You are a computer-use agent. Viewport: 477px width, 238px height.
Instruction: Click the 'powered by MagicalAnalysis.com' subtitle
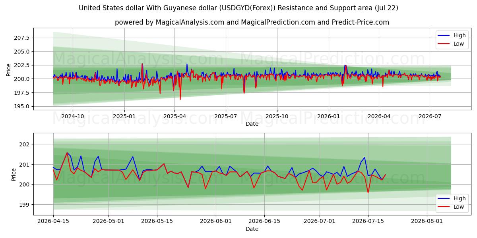tap(252, 22)
